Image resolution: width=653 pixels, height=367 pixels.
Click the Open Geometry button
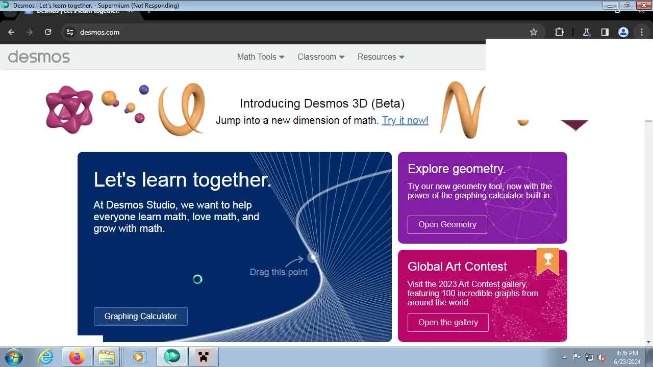click(447, 224)
